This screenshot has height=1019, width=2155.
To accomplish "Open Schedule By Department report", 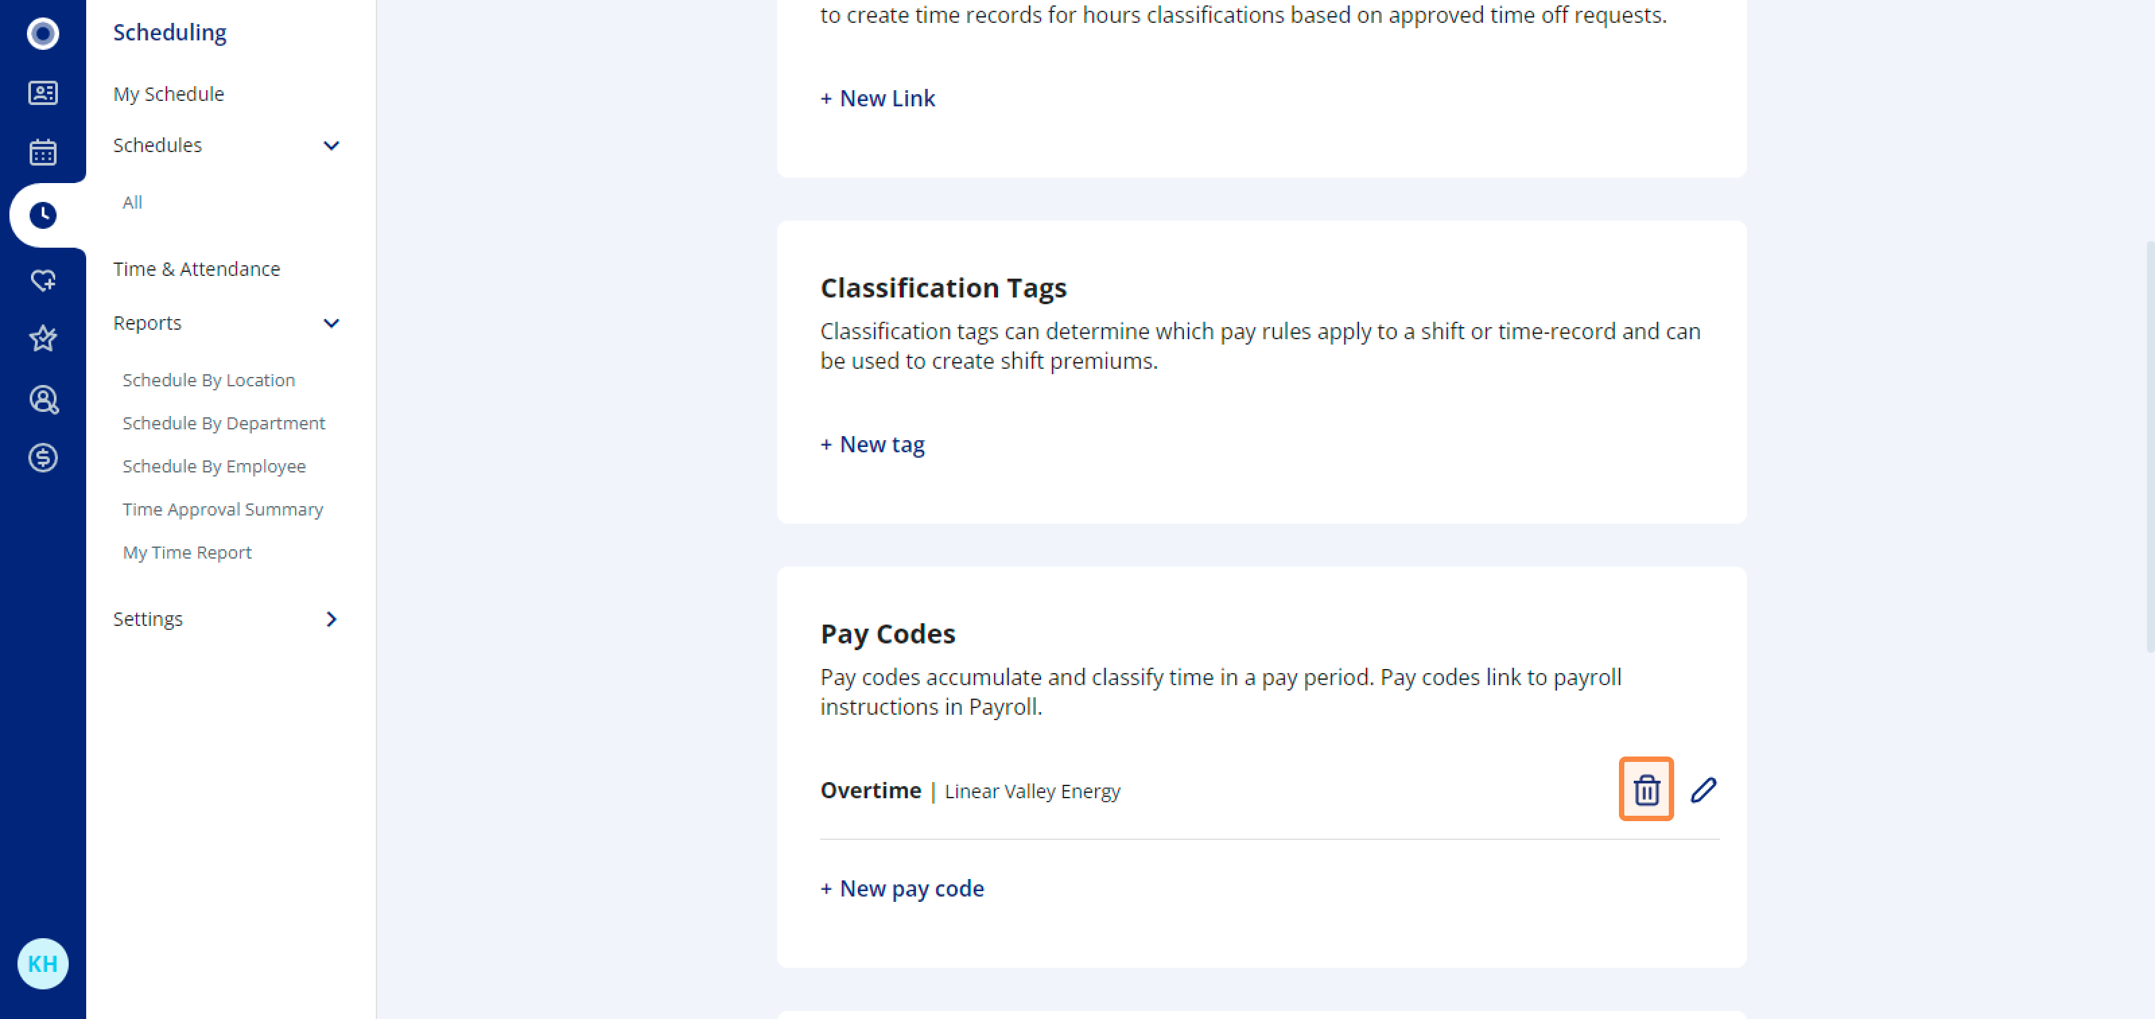I will 224,423.
